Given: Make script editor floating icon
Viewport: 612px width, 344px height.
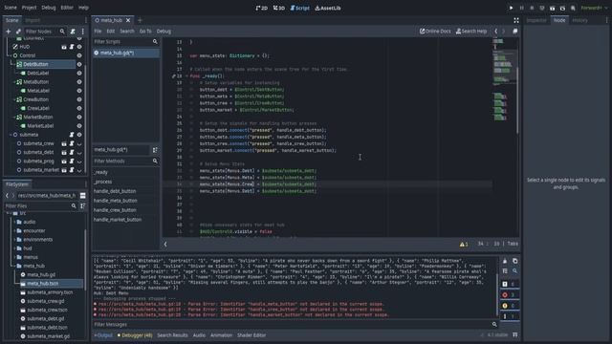Looking at the screenshot, I should 515,32.
